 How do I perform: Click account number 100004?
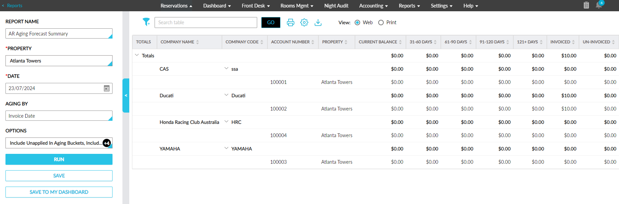tap(278, 135)
